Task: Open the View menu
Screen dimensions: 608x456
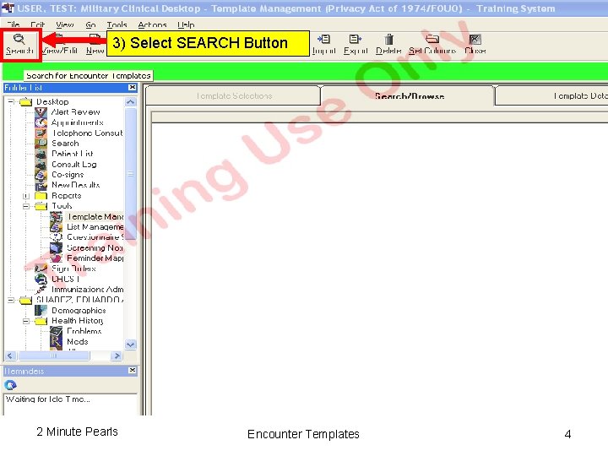Action: tap(65, 24)
